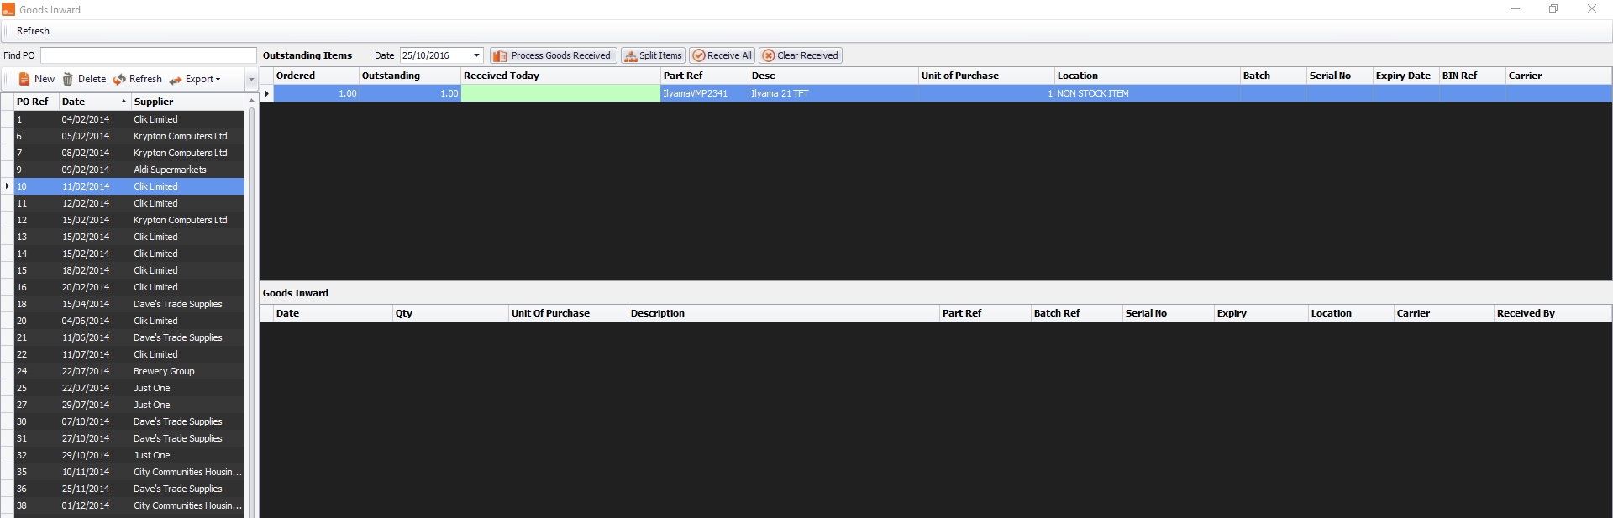Click inside the Find PO search field
Screen dimensions: 1613x518
pyautogui.click(x=148, y=55)
